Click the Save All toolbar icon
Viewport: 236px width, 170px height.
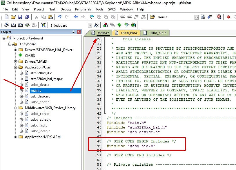[27, 17]
